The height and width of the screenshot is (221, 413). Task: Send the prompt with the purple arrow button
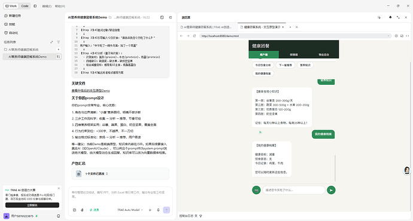coord(166,210)
